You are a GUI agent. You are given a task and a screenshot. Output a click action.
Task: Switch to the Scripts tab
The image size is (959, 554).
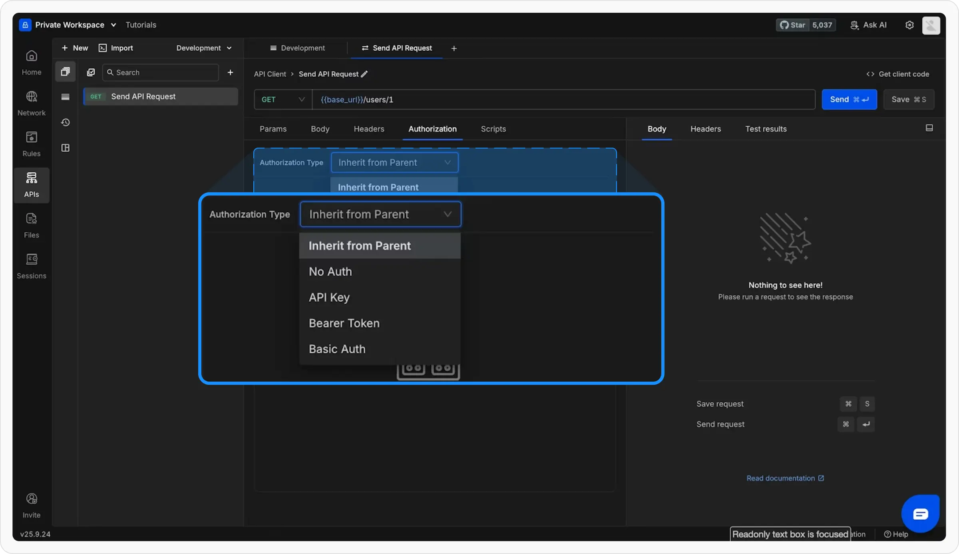tap(493, 129)
